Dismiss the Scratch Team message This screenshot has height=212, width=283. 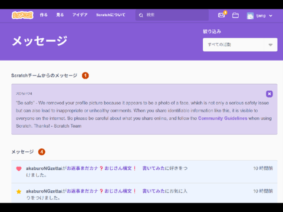(x=269, y=94)
